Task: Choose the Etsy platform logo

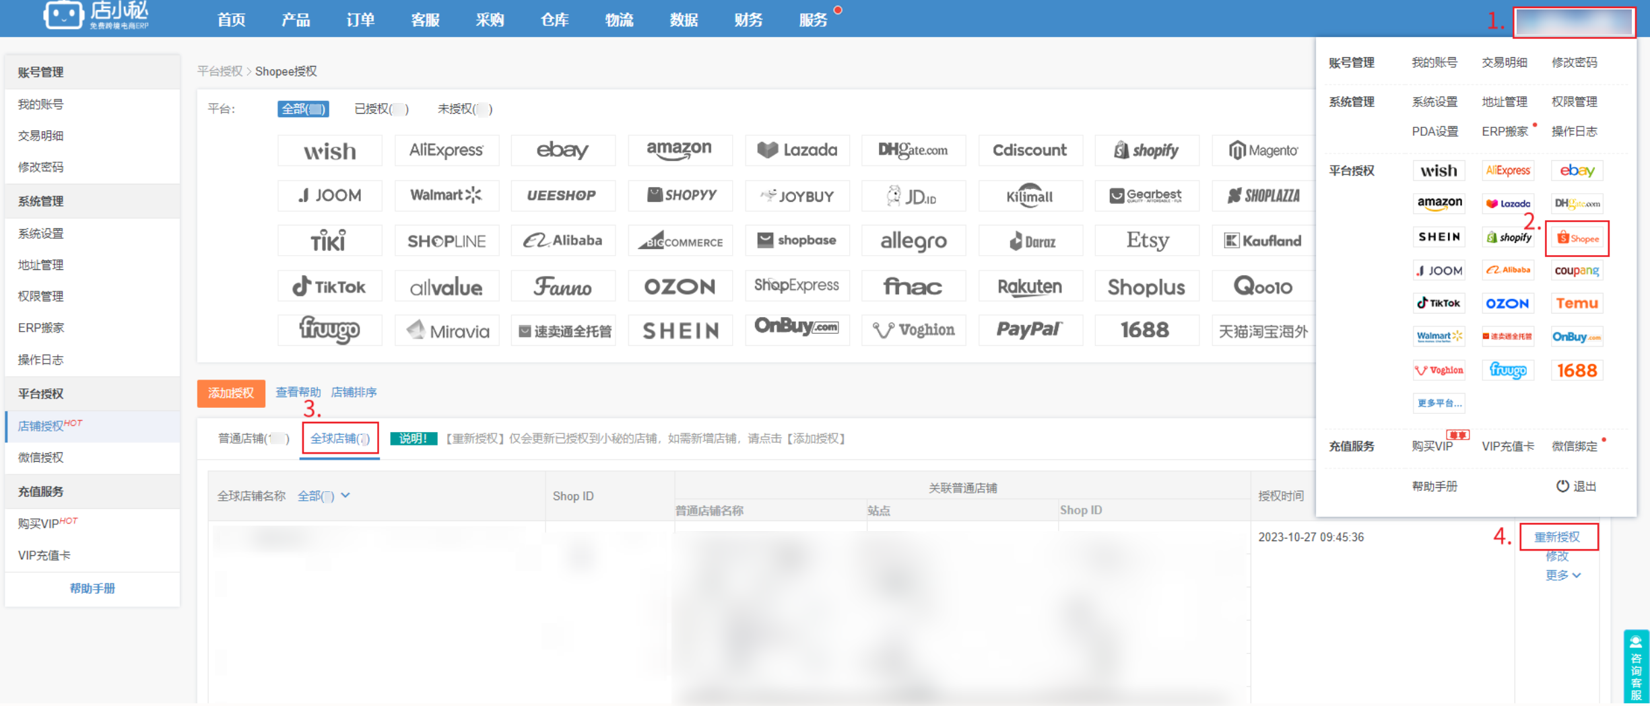Action: click(x=1147, y=241)
